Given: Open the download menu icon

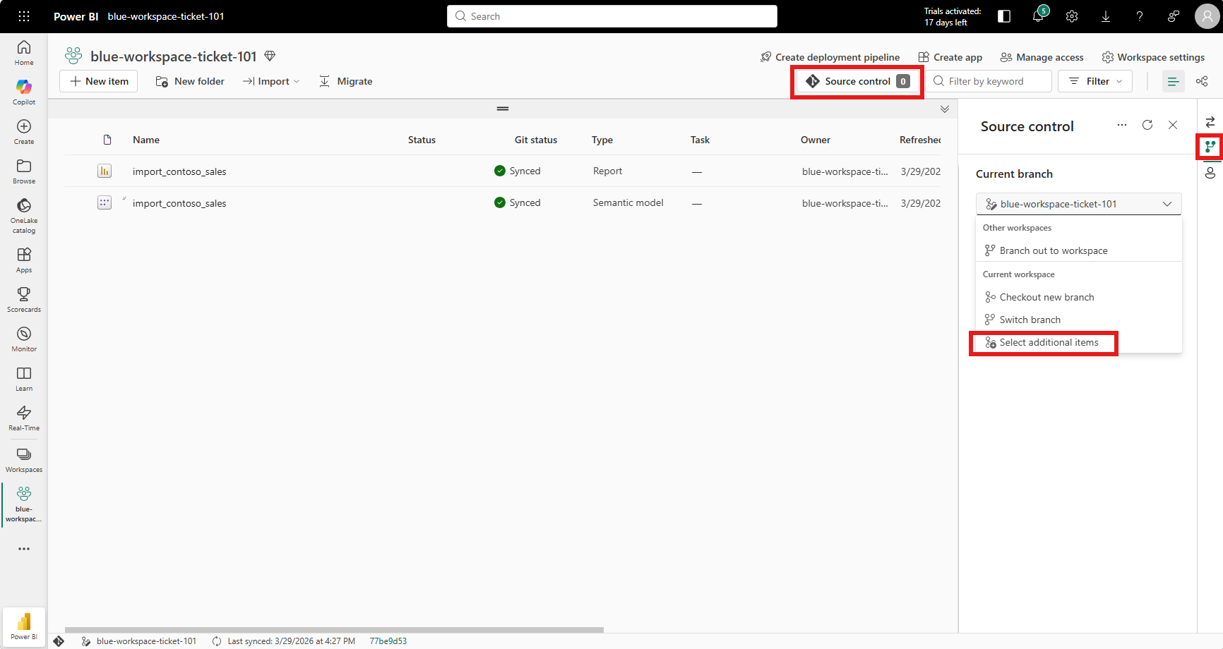Looking at the screenshot, I should click(x=1106, y=16).
